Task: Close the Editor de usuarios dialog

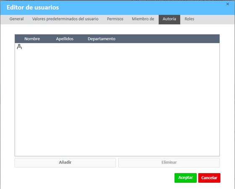Action: point(227,4)
